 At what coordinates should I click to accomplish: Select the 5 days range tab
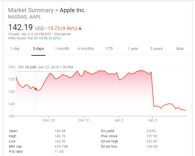[38, 49]
